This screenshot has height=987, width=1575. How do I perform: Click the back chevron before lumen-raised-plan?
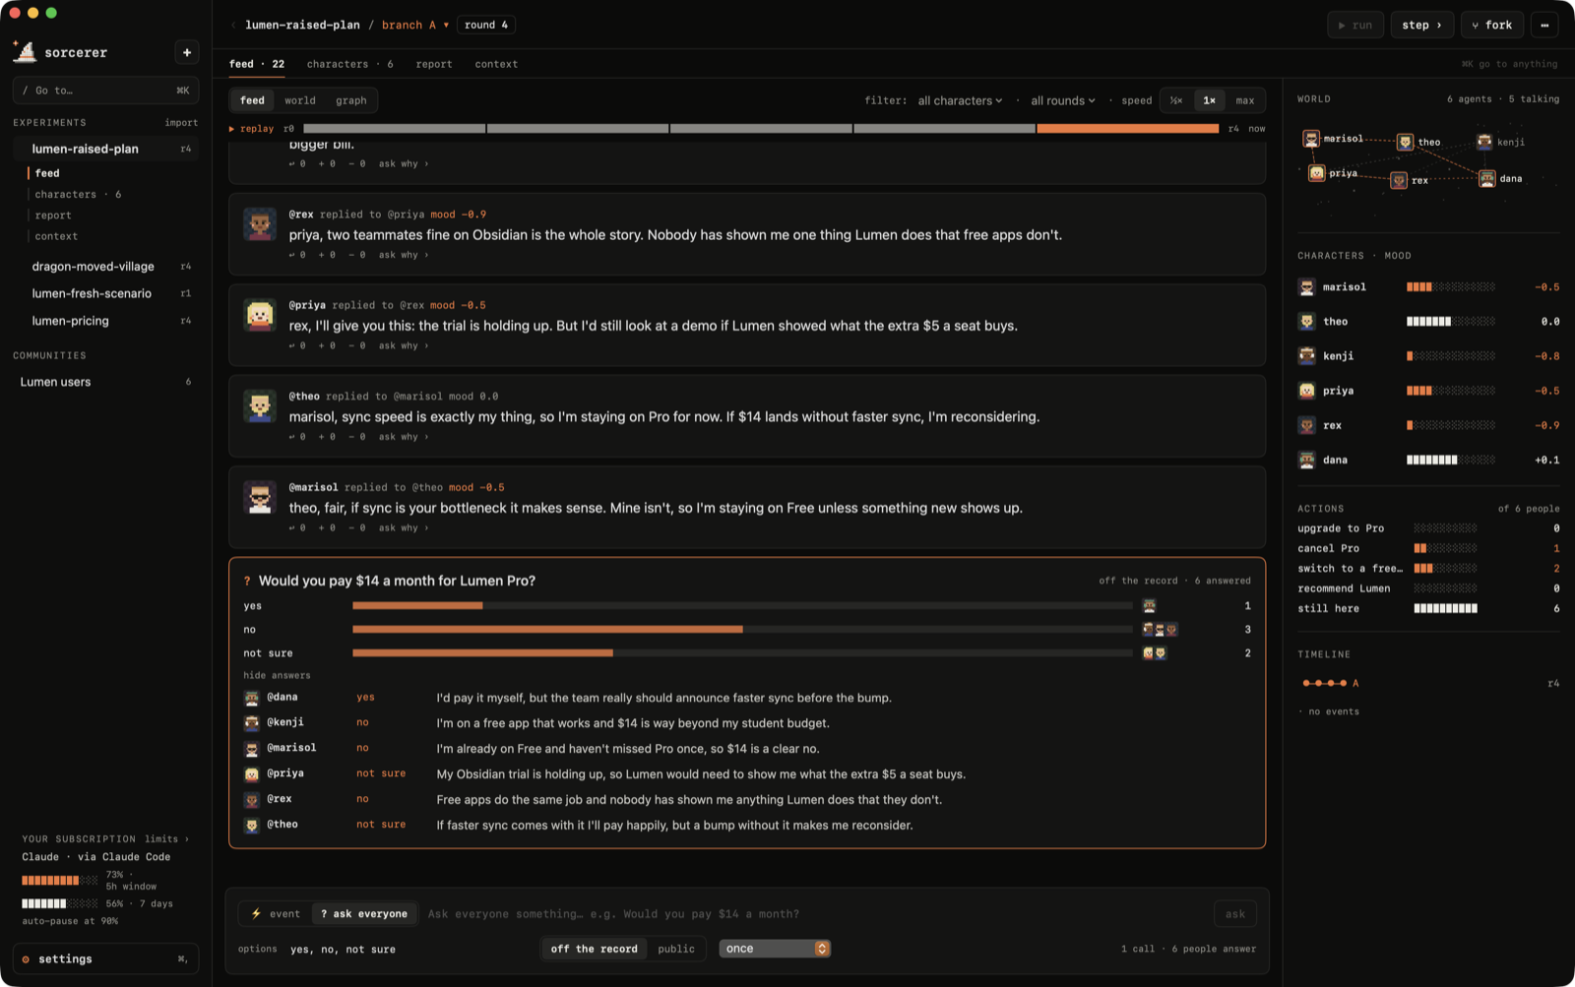pyautogui.click(x=233, y=25)
